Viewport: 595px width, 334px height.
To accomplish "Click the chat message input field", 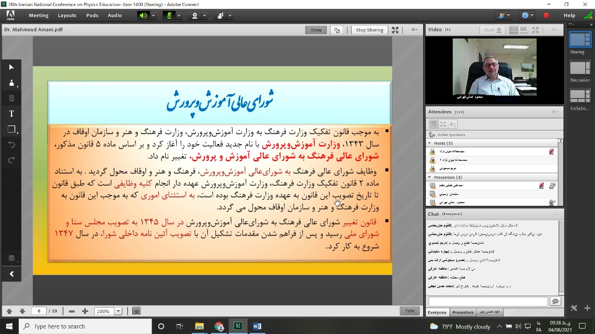I will (488, 302).
